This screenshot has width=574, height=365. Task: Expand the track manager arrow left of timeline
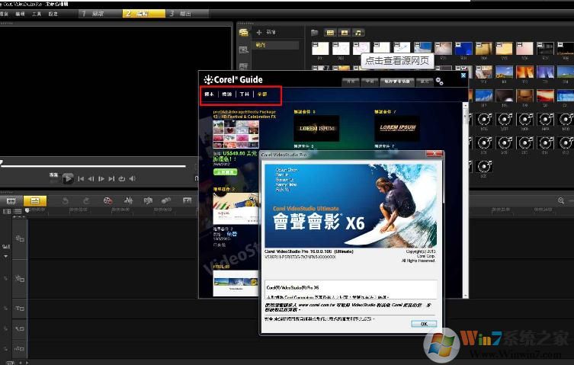(x=6, y=256)
